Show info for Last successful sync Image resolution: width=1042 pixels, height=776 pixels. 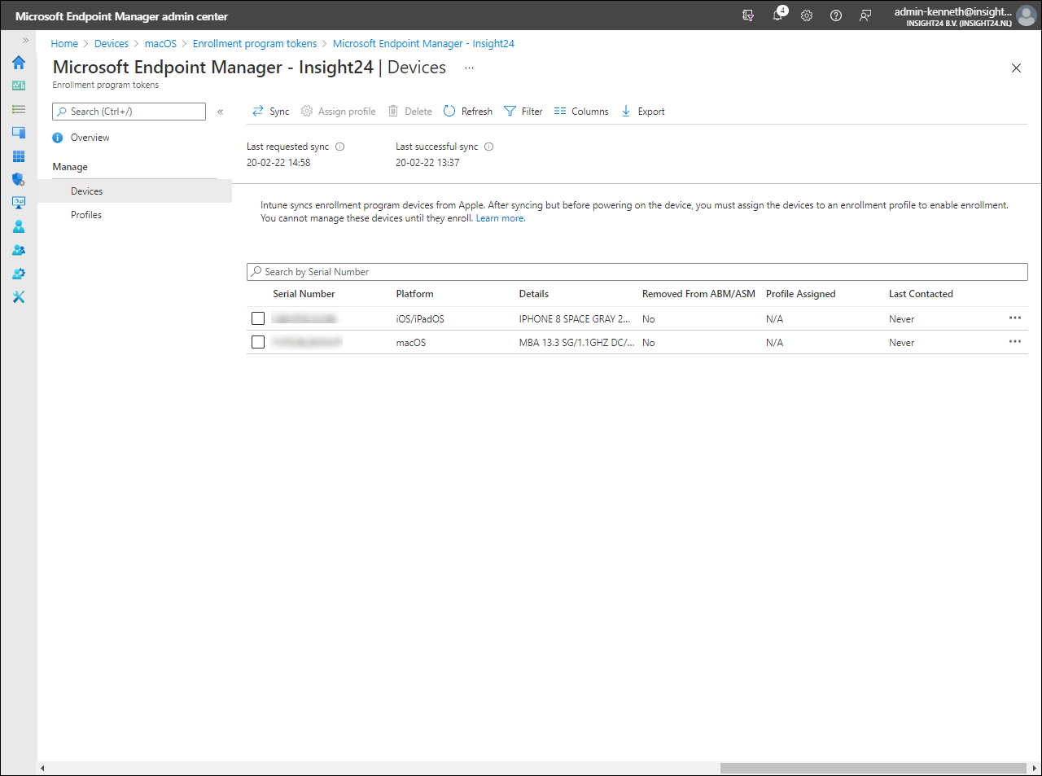[x=489, y=147]
